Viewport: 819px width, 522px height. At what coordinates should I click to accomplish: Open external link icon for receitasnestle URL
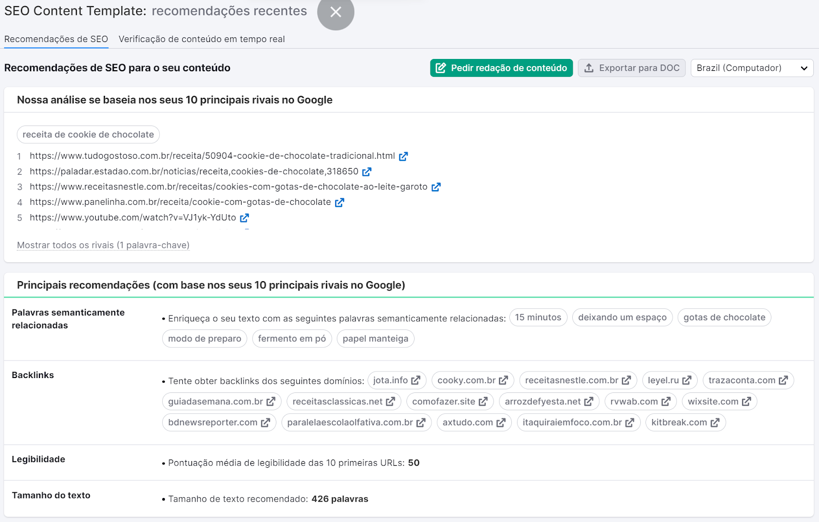pyautogui.click(x=436, y=187)
